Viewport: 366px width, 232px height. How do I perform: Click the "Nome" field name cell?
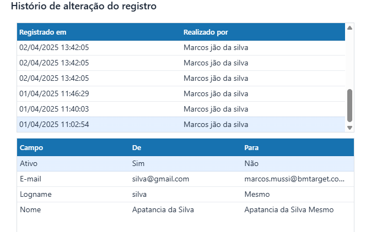(x=30, y=209)
